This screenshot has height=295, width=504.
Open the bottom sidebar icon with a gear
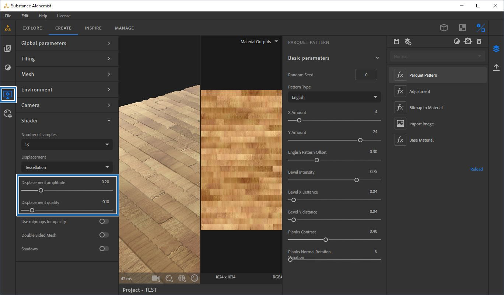click(x=8, y=114)
